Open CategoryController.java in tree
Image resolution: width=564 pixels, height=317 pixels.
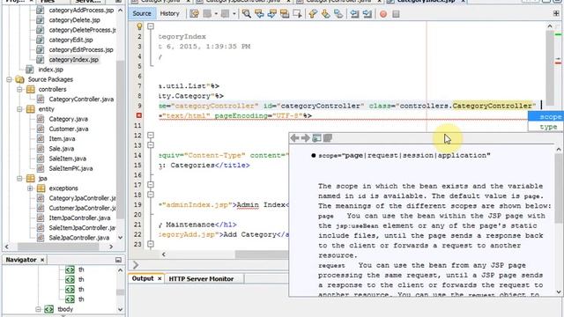click(x=81, y=100)
